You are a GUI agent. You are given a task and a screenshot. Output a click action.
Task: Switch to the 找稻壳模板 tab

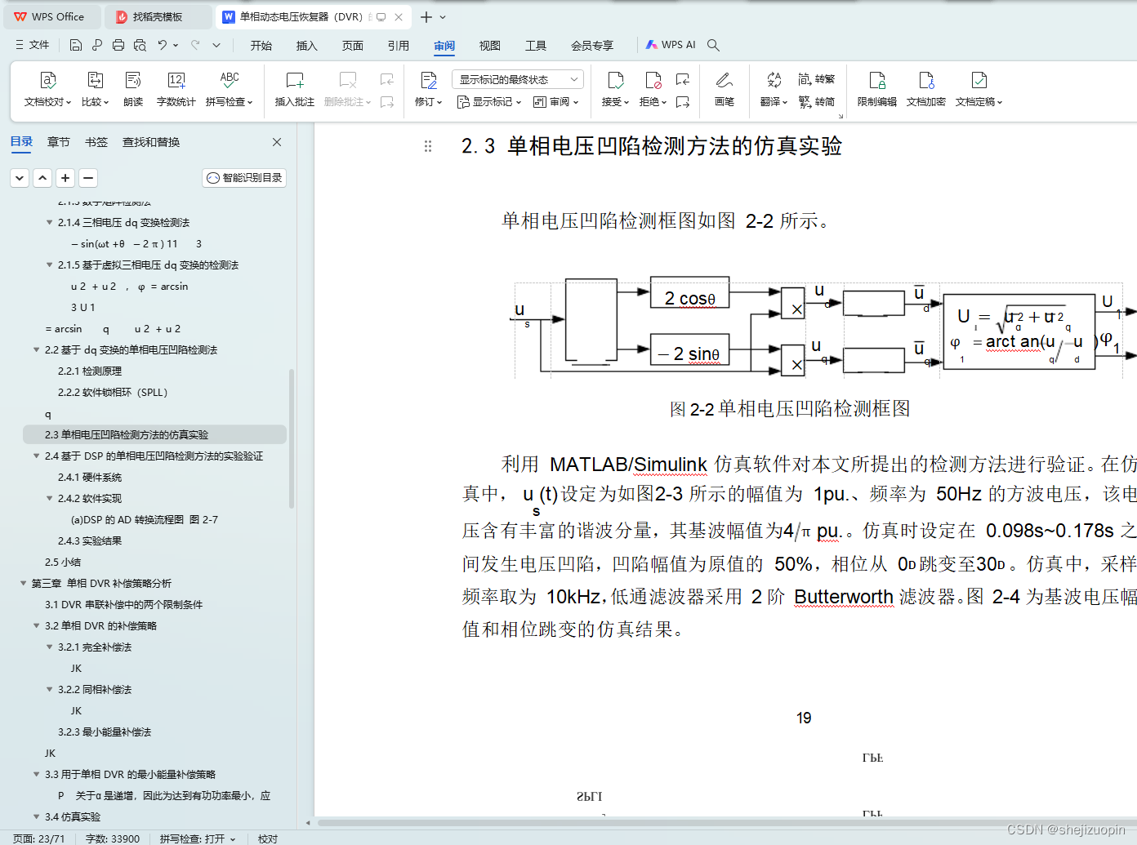(159, 16)
